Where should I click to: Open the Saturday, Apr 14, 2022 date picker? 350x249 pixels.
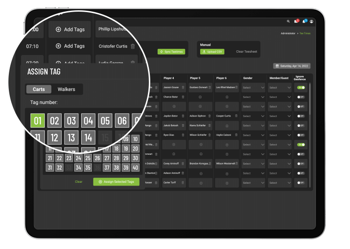(292, 66)
